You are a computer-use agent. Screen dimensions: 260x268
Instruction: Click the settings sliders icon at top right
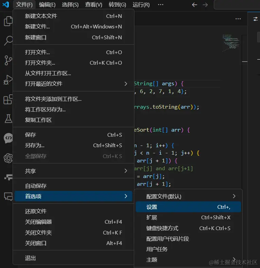coord(255,19)
